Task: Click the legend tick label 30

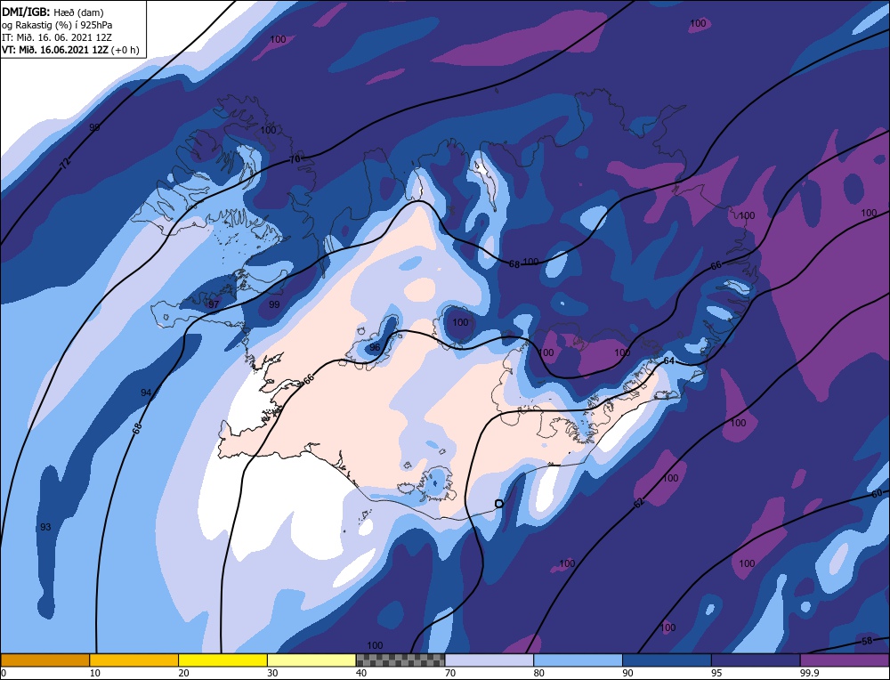Action: pos(272,673)
